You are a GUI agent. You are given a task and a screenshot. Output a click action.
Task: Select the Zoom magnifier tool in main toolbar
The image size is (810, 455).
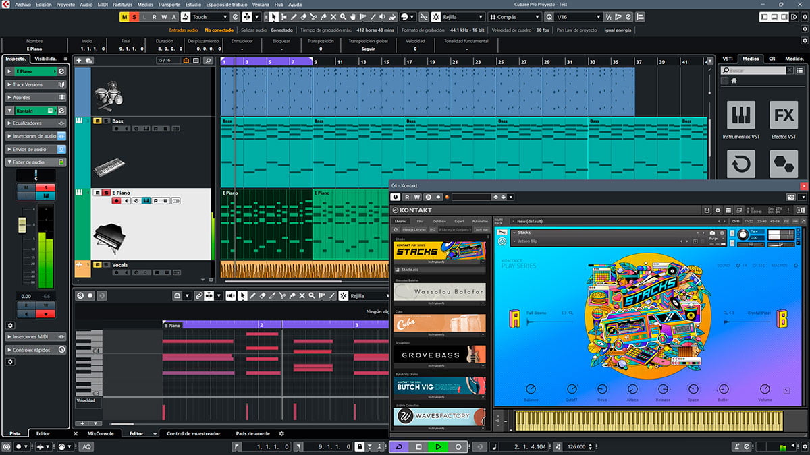tap(344, 17)
